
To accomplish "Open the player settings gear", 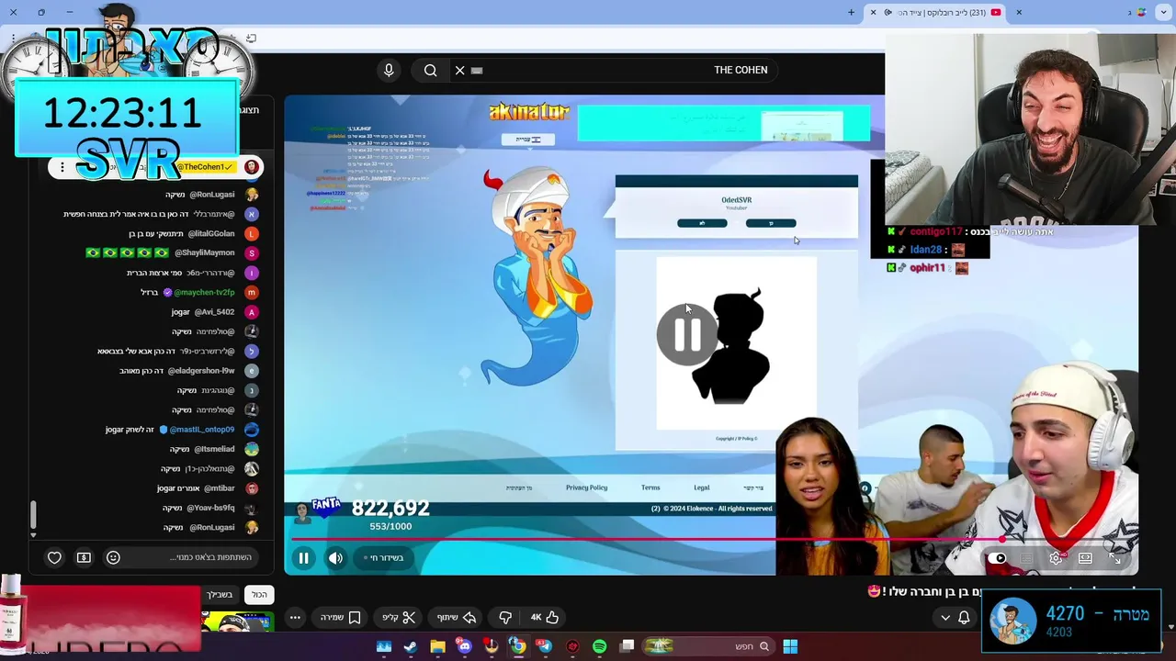I will coord(1057,557).
